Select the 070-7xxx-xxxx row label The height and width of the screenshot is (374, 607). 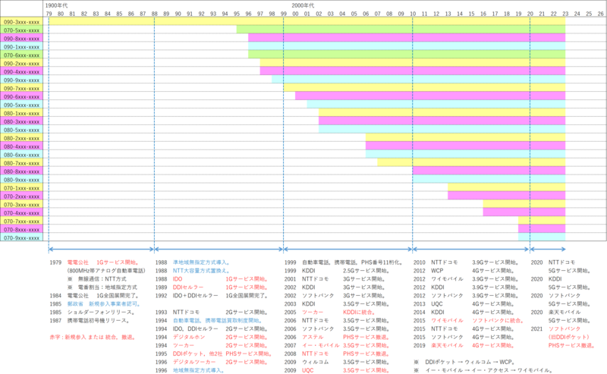(x=22, y=222)
